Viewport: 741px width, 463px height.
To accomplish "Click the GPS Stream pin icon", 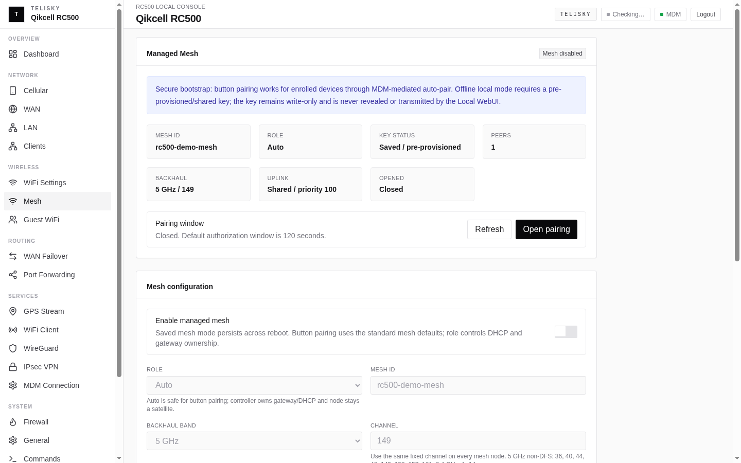I will click(x=13, y=311).
